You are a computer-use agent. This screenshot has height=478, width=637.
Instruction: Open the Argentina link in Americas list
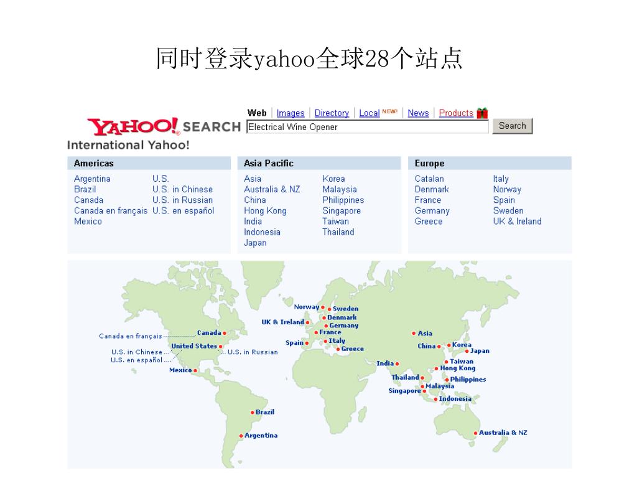(x=92, y=179)
